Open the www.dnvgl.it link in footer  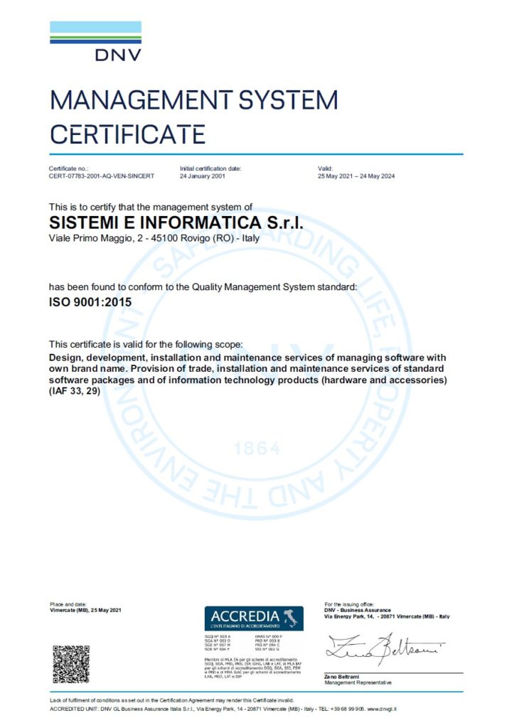coord(382,709)
